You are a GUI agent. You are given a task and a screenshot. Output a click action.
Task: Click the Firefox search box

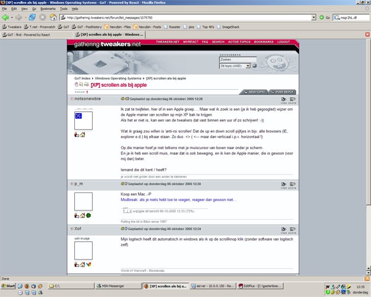click(351, 17)
